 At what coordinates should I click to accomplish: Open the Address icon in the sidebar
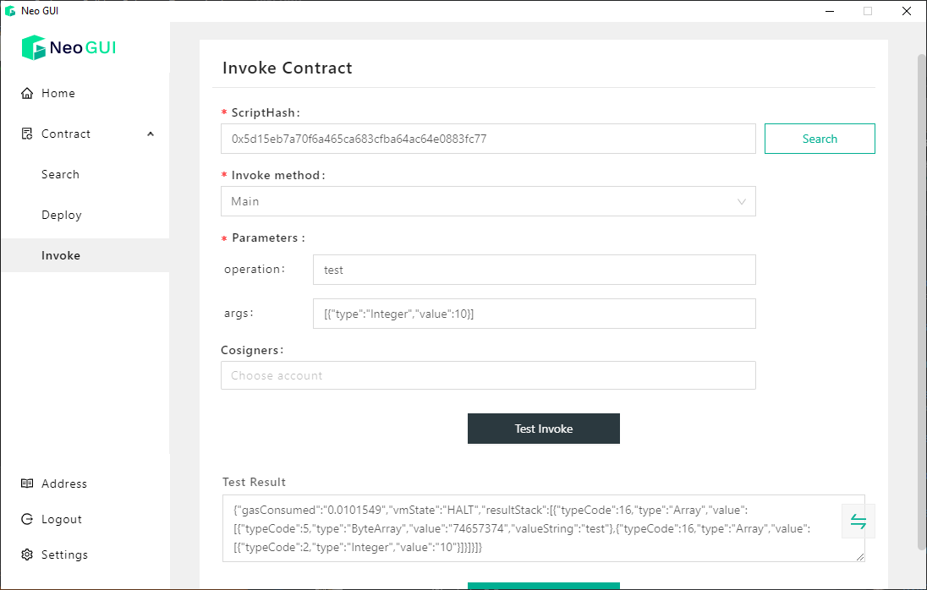26,483
